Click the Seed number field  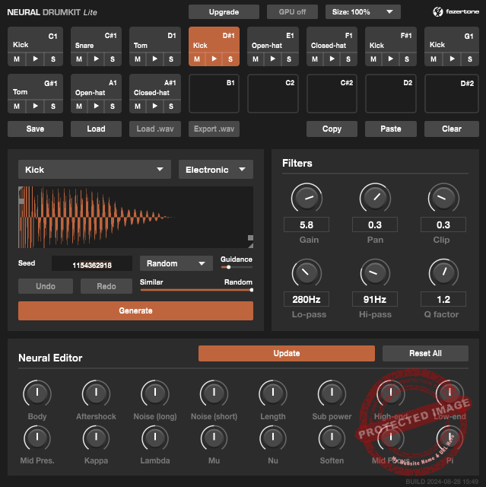pos(92,264)
